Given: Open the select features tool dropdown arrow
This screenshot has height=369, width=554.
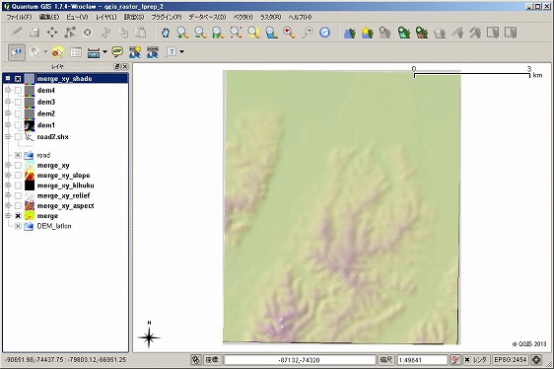Looking at the screenshot, I should coord(46,52).
